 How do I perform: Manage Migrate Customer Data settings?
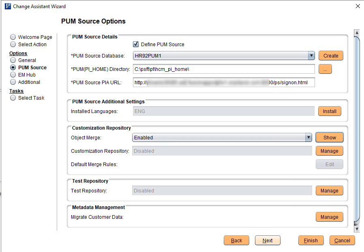point(330,217)
